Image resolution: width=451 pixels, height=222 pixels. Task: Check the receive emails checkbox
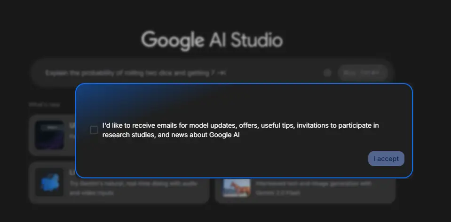coord(94,130)
